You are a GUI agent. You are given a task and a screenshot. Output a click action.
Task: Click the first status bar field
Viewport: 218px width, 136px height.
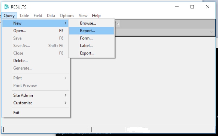point(46,129)
